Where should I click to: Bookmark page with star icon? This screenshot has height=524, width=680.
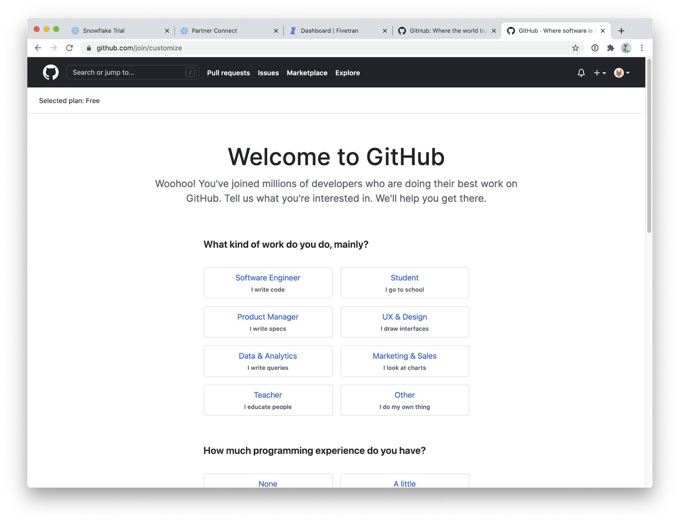point(575,48)
